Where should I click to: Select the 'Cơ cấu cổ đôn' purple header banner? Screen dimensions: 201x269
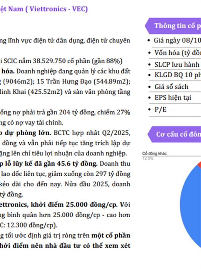(174, 134)
